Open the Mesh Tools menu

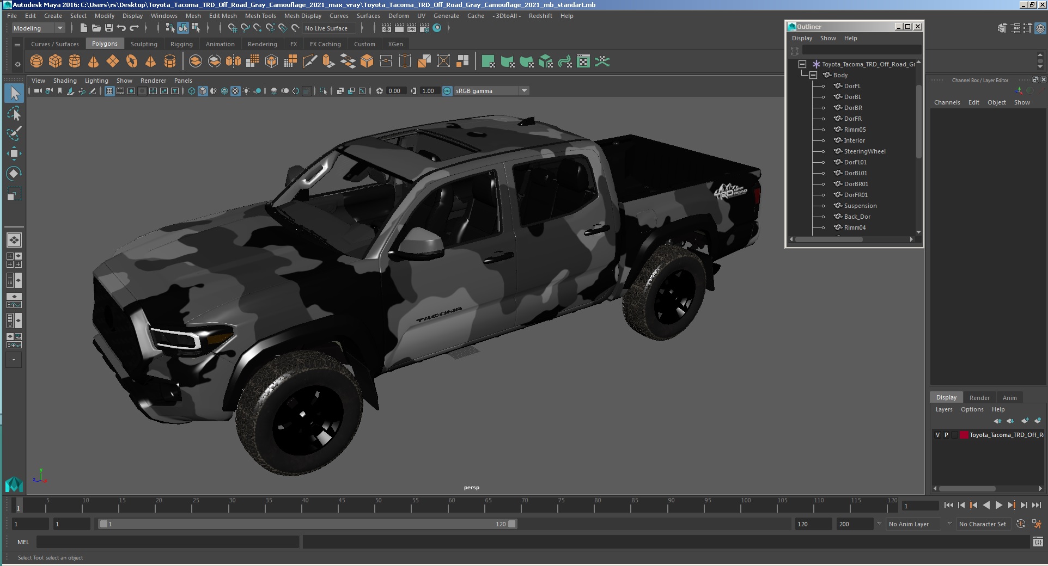[260, 16]
